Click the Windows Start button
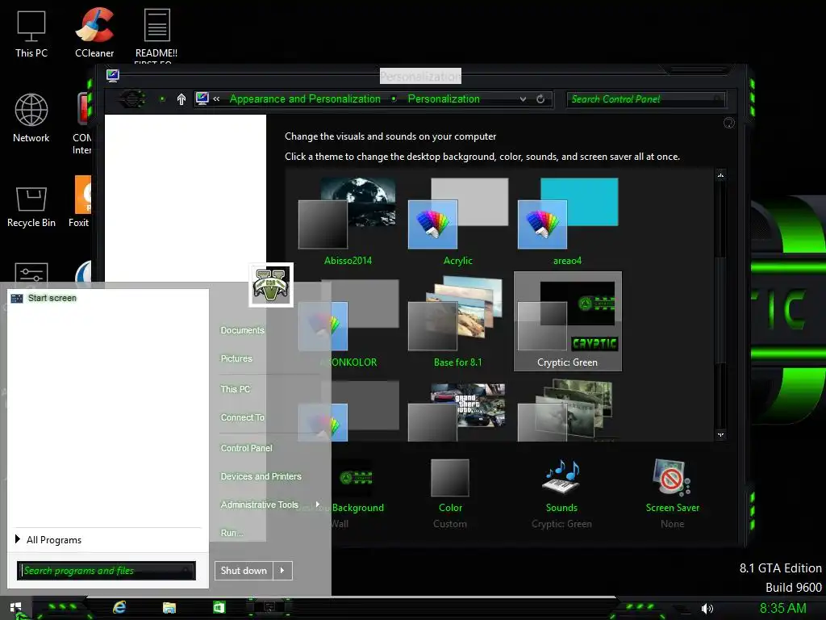Viewport: 826px width, 620px height. click(16, 608)
